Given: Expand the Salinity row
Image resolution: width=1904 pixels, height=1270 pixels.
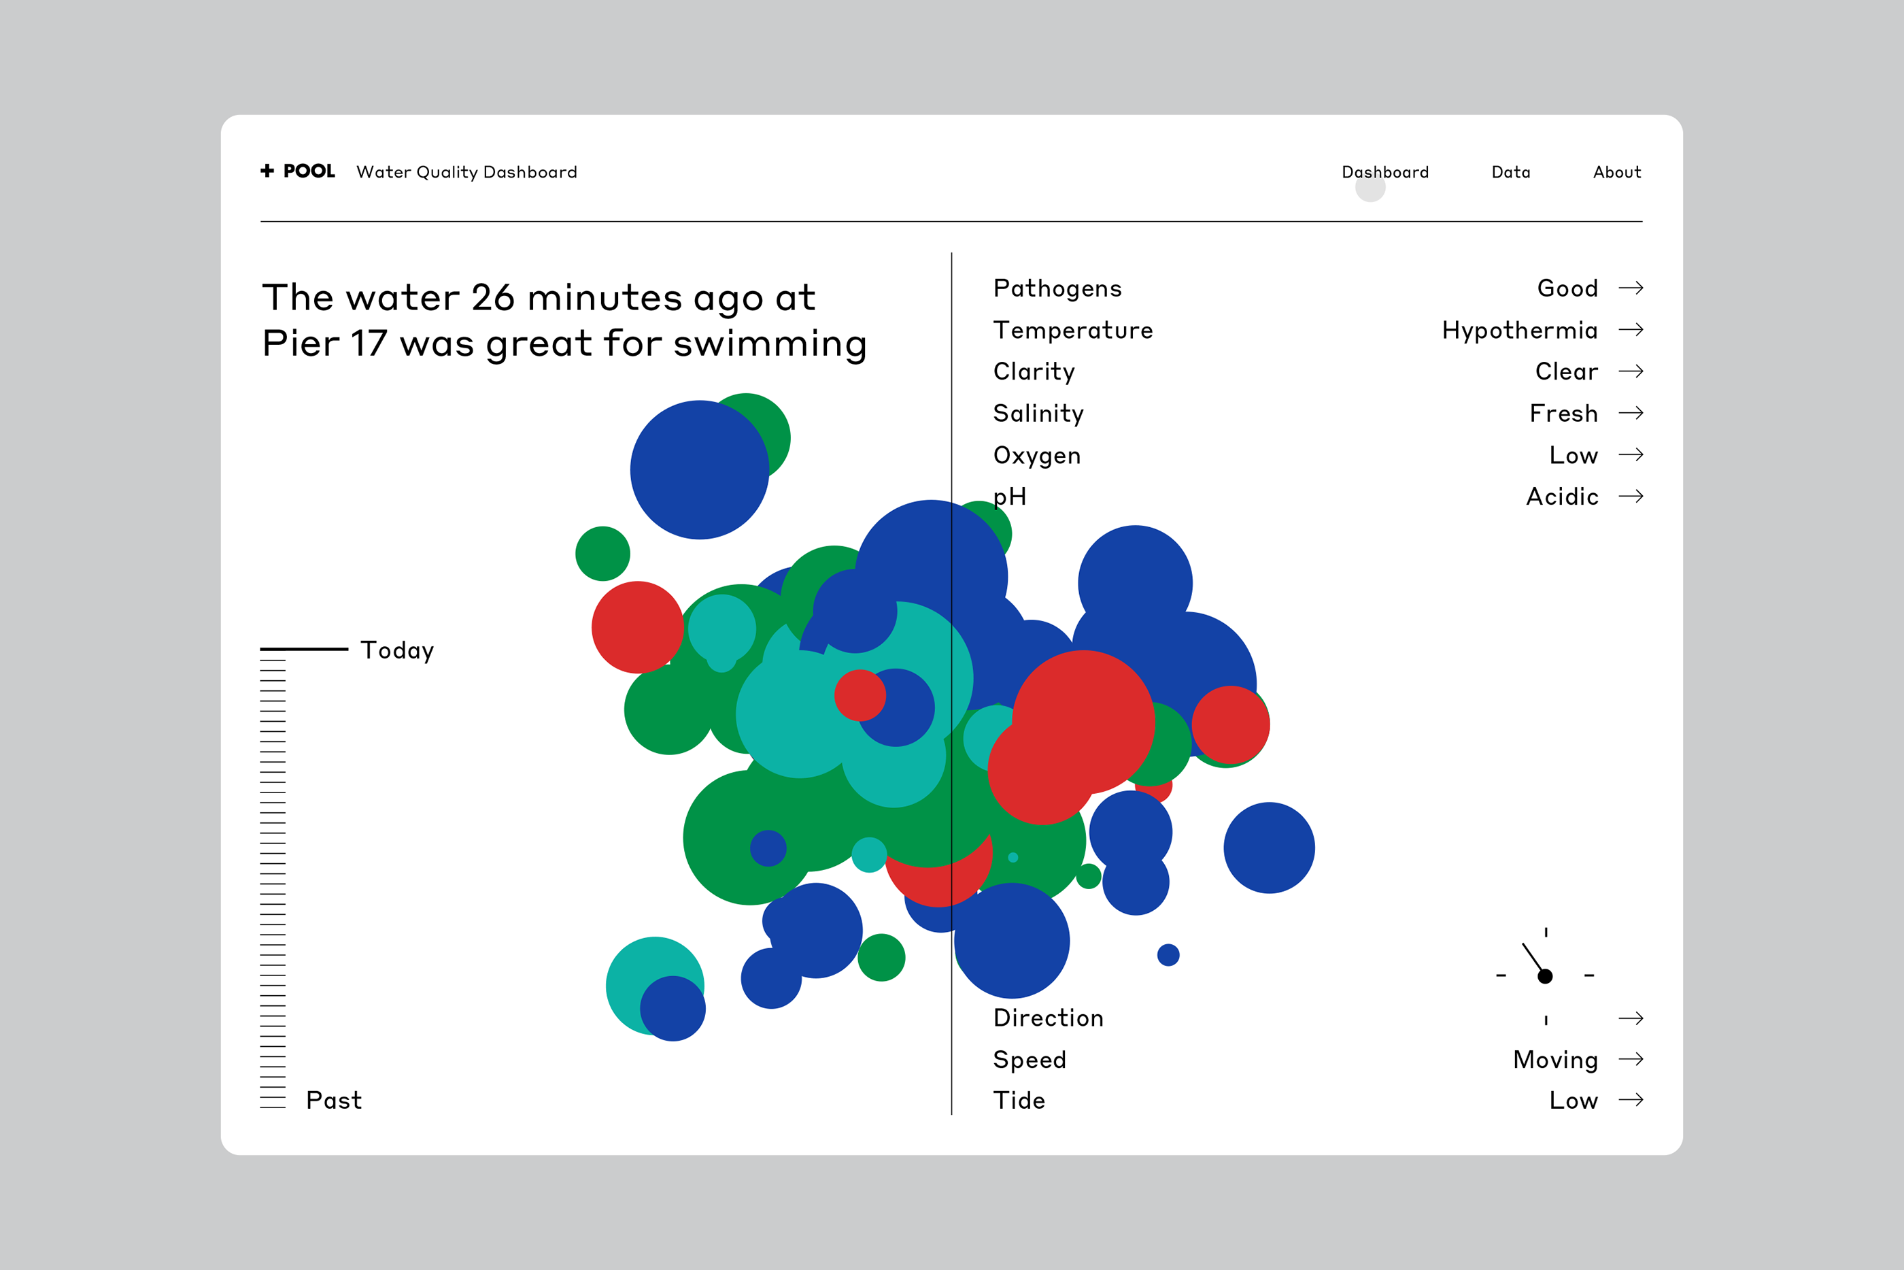Looking at the screenshot, I should coord(1038,413).
